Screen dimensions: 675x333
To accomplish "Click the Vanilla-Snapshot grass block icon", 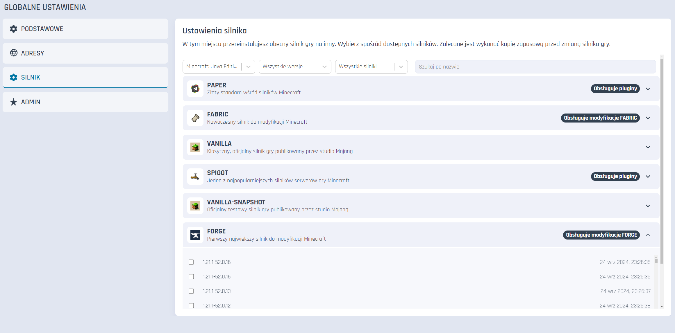I will coord(195,206).
